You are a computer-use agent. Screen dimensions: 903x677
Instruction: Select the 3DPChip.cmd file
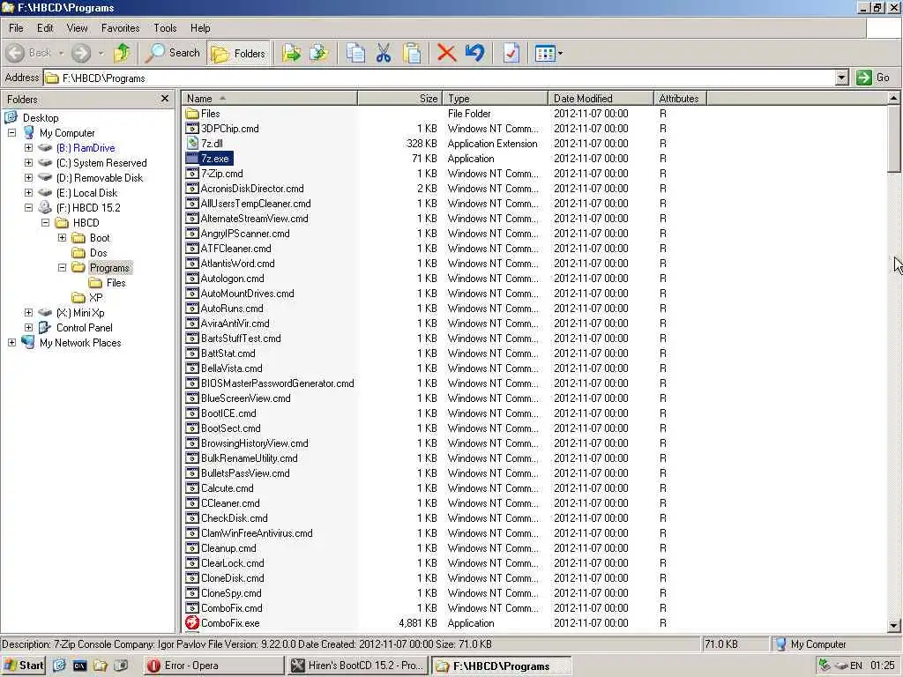[230, 129]
